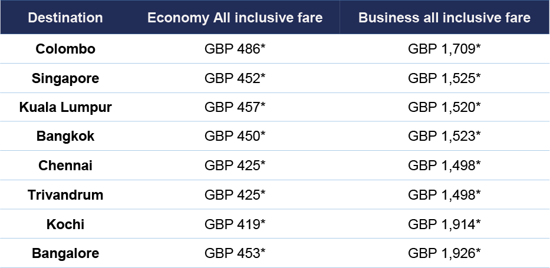Select Kochi business fare GBP 1,914
The height and width of the screenshot is (268, 550).
(444, 224)
